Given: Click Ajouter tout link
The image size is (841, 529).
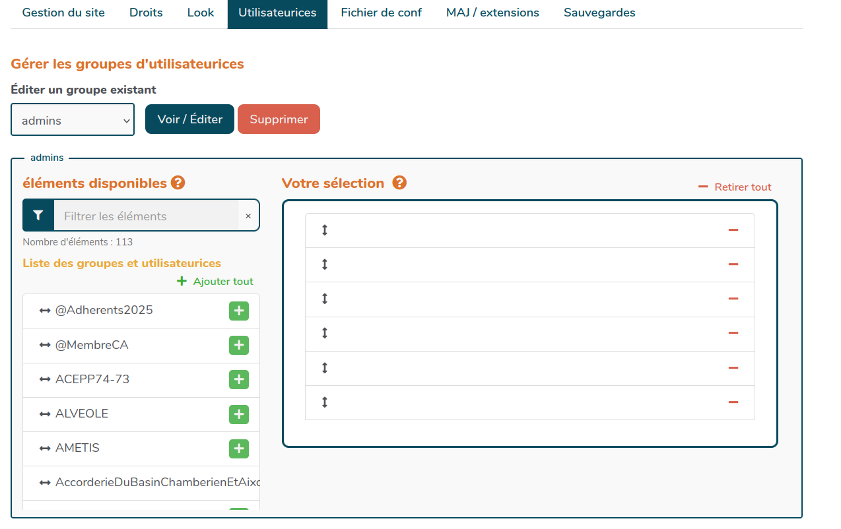Looking at the screenshot, I should [215, 281].
